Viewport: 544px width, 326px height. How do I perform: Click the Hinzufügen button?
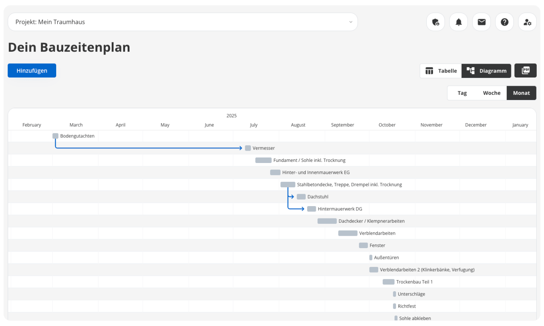click(x=32, y=71)
